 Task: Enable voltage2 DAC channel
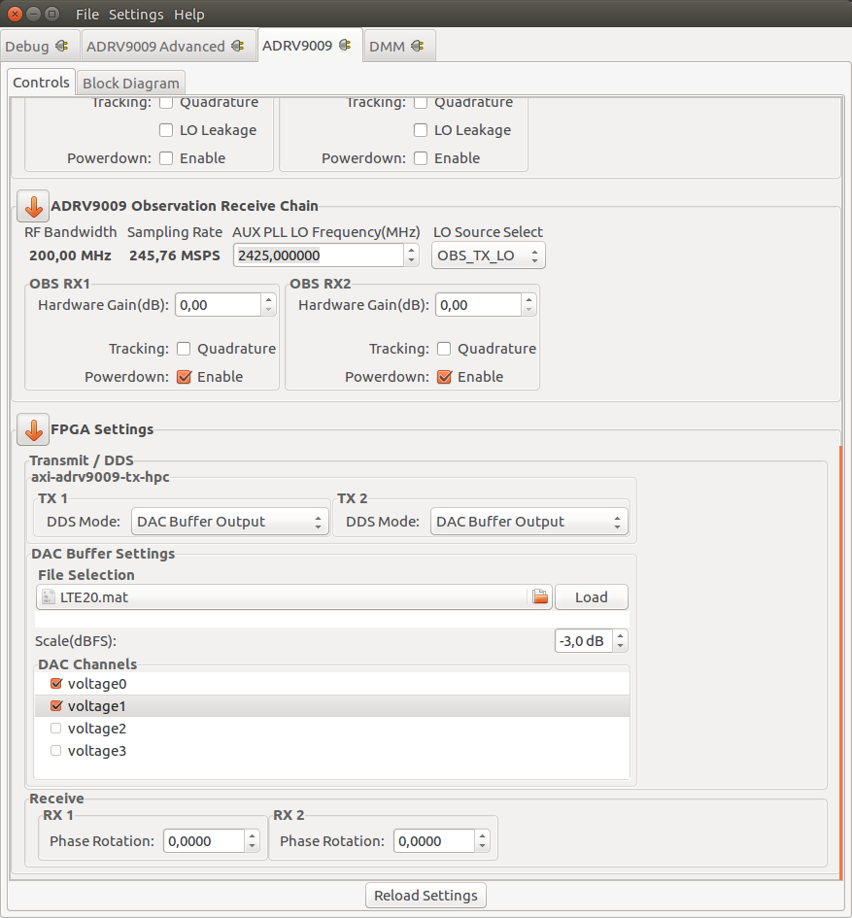(55, 729)
